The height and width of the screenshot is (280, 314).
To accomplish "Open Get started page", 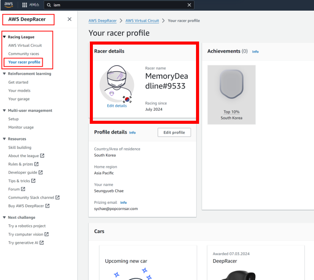I will click(18, 82).
